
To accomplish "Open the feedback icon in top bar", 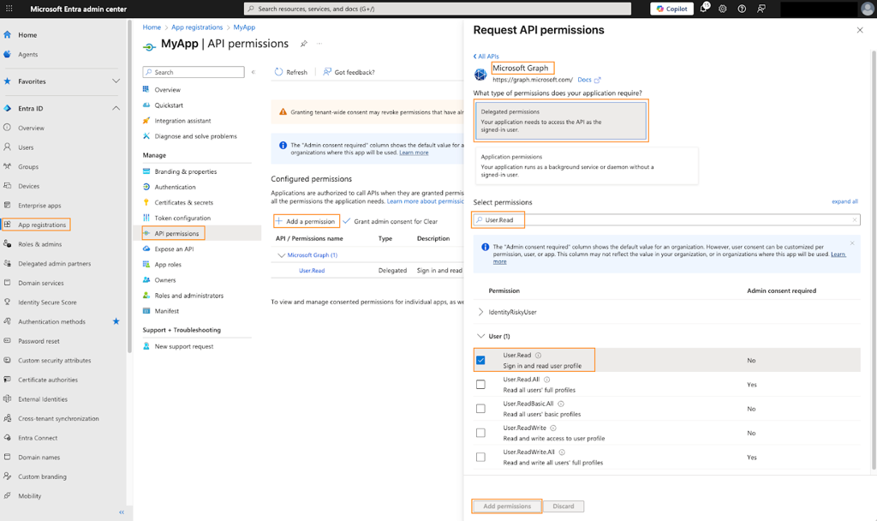I will (761, 9).
